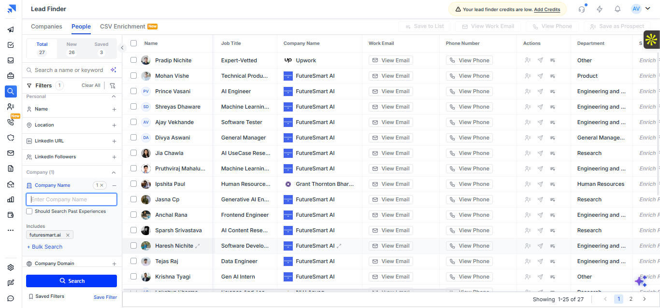Open the more options ellipsis in sidebar
The height and width of the screenshot is (308, 660).
(x=11, y=230)
